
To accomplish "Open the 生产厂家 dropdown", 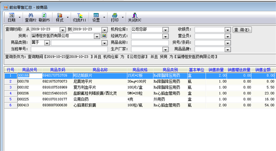I will tap(166, 50).
